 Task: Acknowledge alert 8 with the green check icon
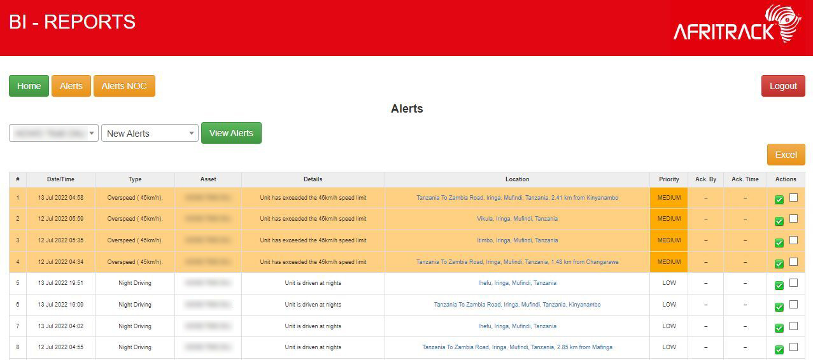pyautogui.click(x=779, y=350)
